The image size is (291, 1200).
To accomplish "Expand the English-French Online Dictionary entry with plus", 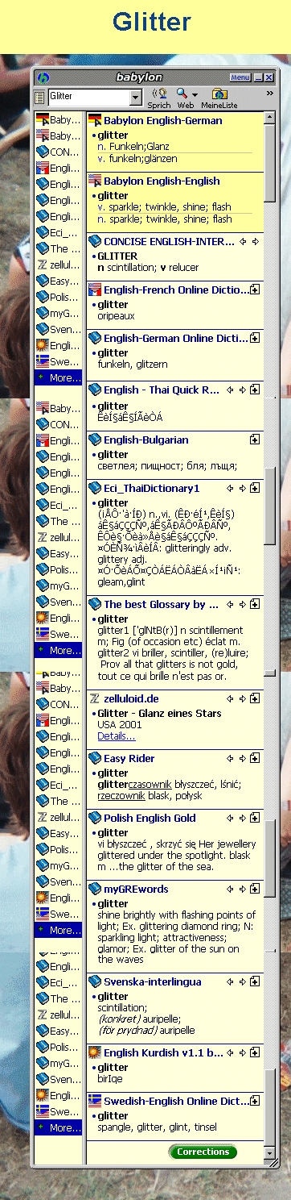I will coord(255,289).
